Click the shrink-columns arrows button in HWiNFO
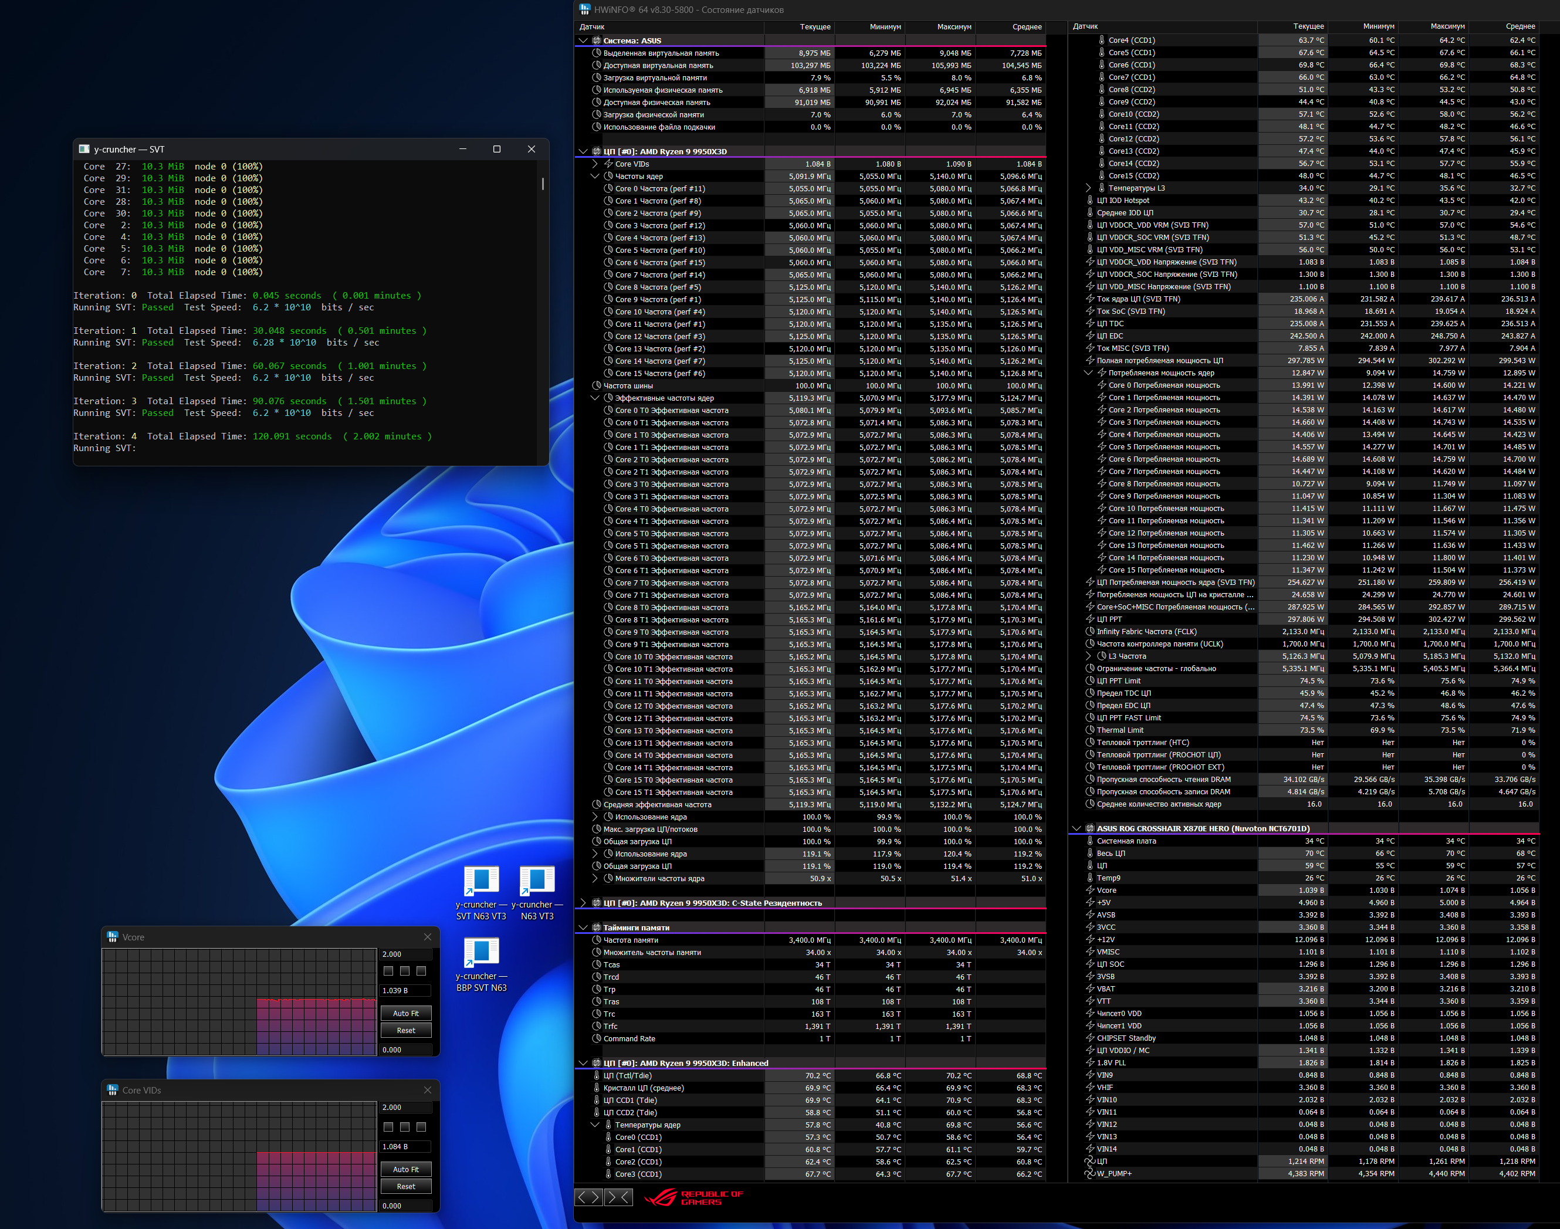 [619, 1197]
